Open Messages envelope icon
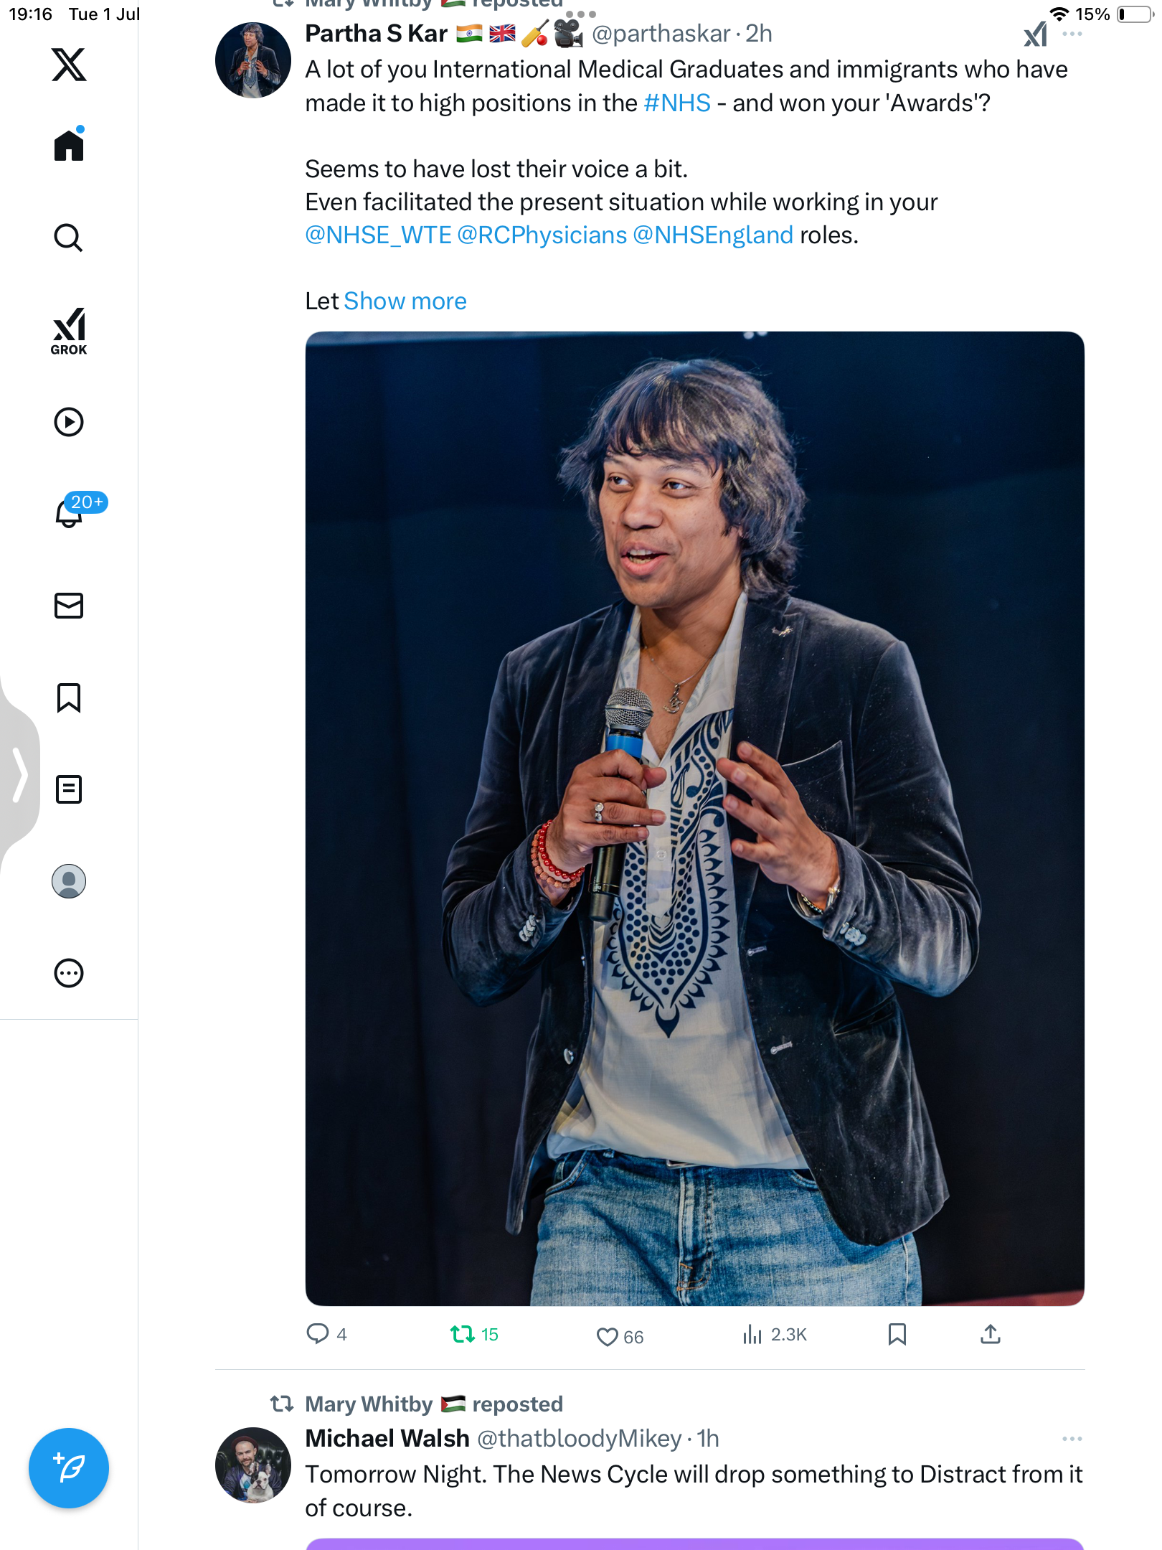1162x1550 pixels. point(69,606)
